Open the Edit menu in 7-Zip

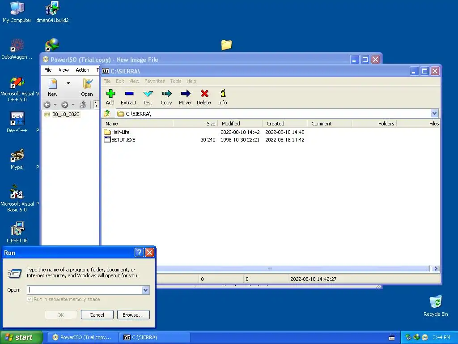click(x=120, y=81)
